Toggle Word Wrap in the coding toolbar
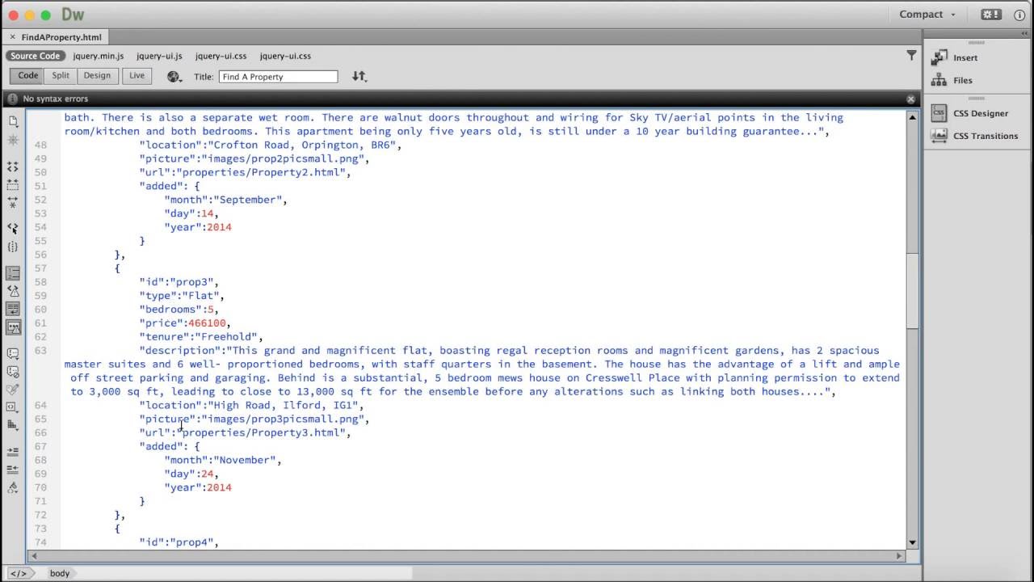 tap(13, 309)
